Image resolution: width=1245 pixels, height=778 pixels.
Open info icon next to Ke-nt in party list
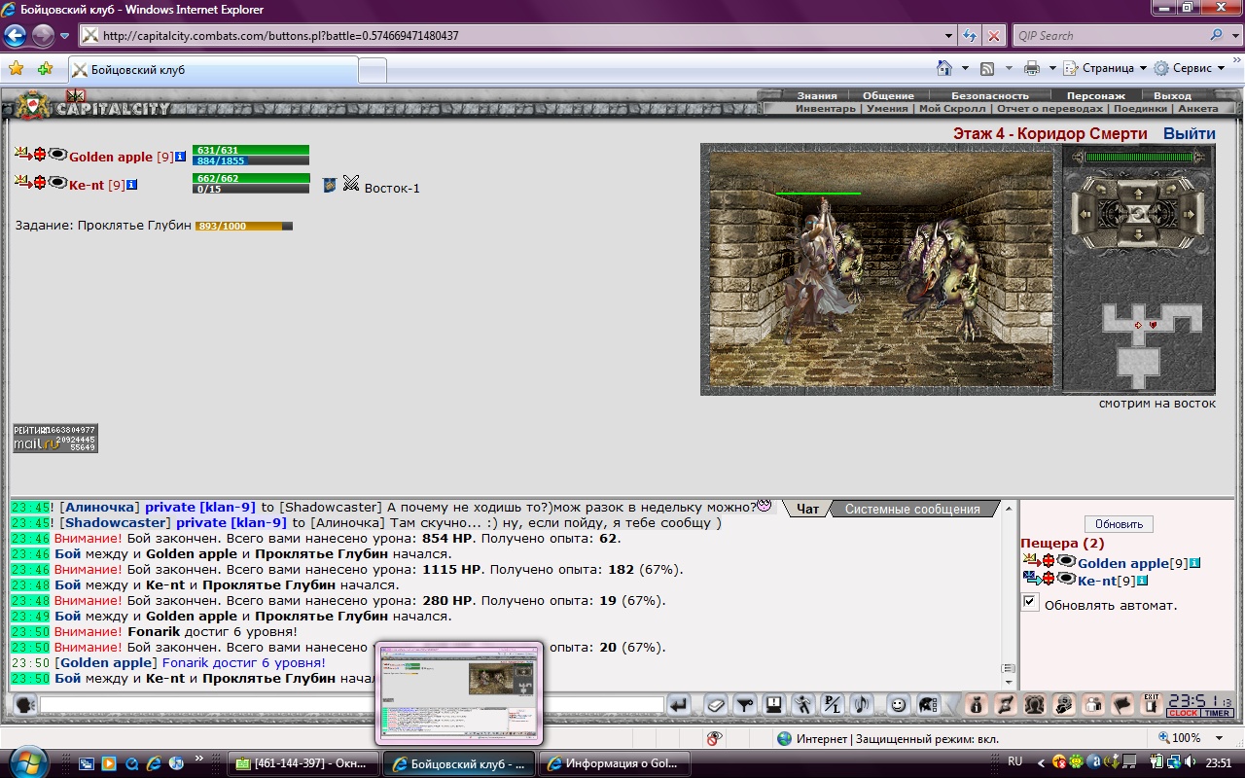132,184
